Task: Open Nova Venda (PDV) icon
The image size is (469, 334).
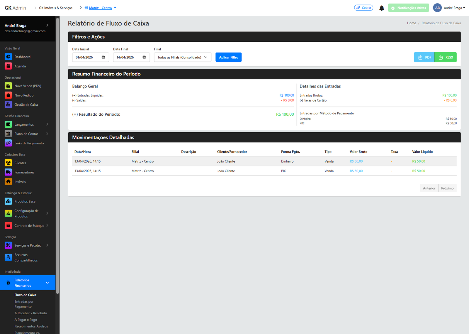Action: (8, 86)
